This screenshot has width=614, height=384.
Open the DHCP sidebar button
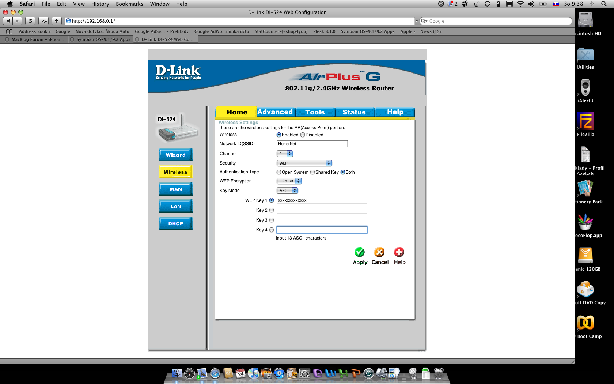pyautogui.click(x=175, y=223)
